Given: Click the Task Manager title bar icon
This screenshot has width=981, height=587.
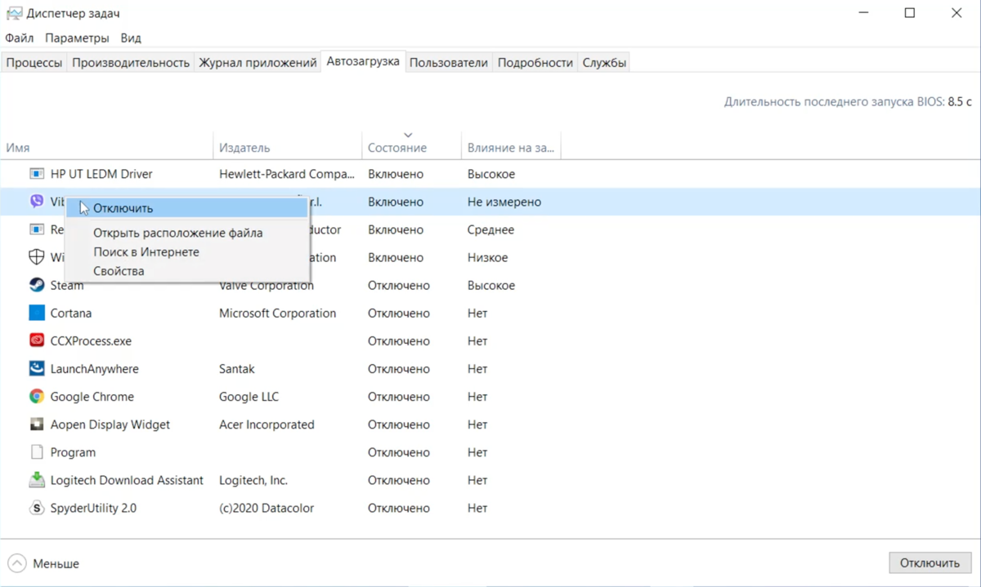Looking at the screenshot, I should [x=14, y=13].
